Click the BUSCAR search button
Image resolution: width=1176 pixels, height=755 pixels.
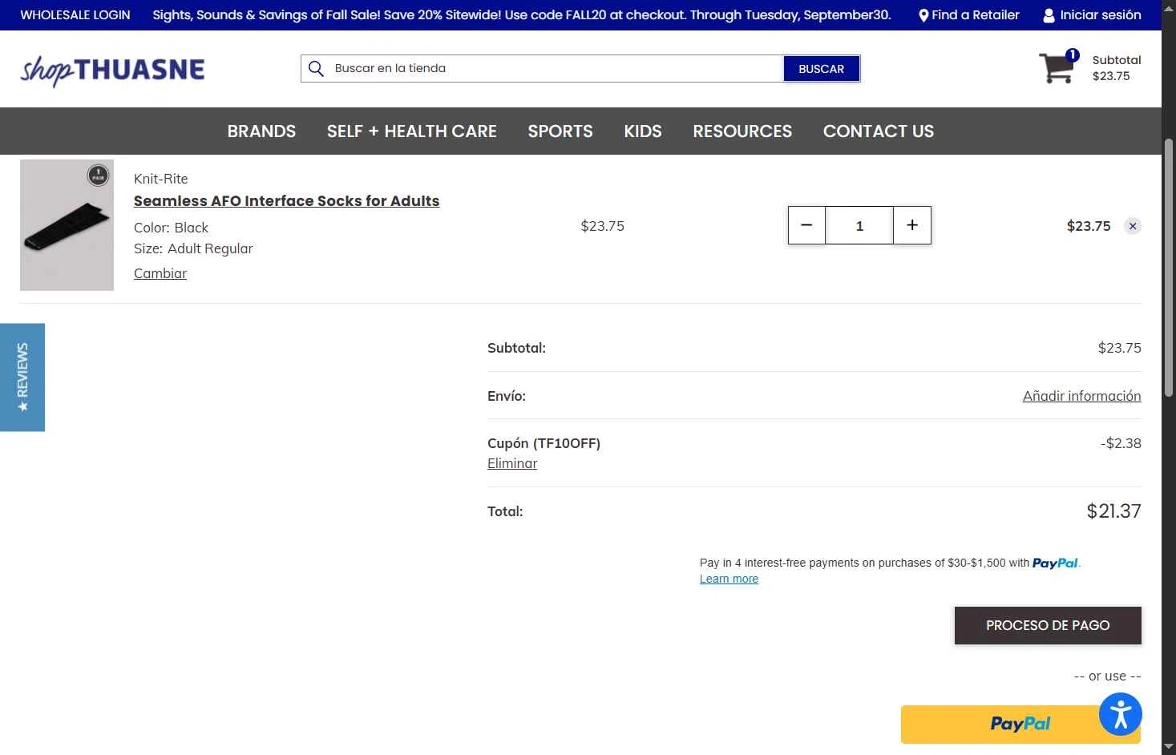point(821,69)
